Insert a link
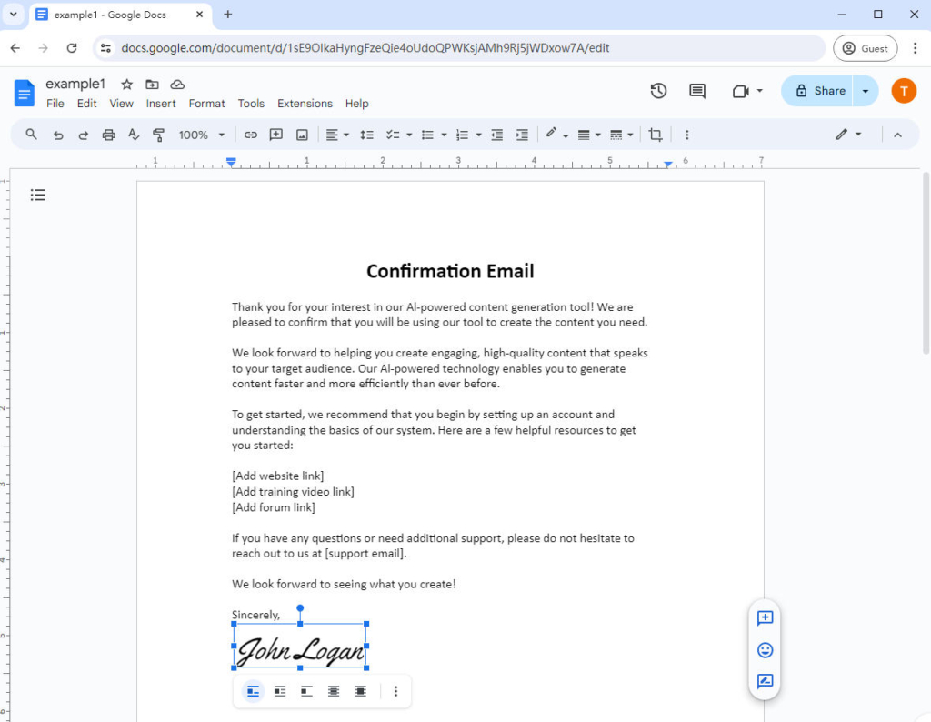931x722 pixels. pyautogui.click(x=251, y=135)
